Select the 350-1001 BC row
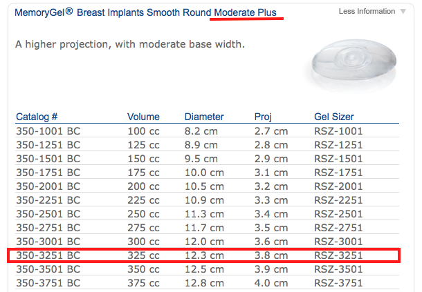The image size is (422, 292). (x=208, y=131)
